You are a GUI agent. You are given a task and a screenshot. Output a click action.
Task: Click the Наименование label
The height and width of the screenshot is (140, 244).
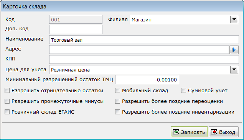(25, 39)
